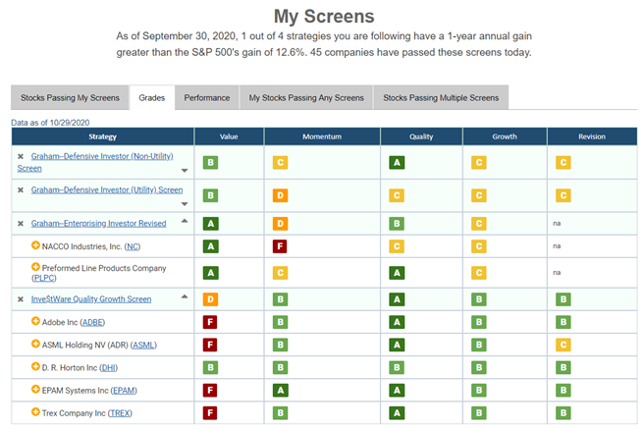Click orange plus icon beside D. R. Horton
Image resolution: width=644 pixels, height=429 pixels.
point(35,366)
